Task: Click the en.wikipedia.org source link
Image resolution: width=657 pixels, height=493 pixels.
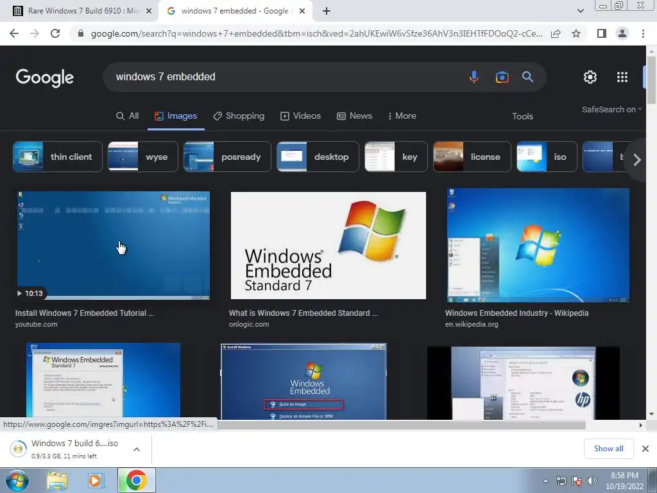Action: coord(472,324)
